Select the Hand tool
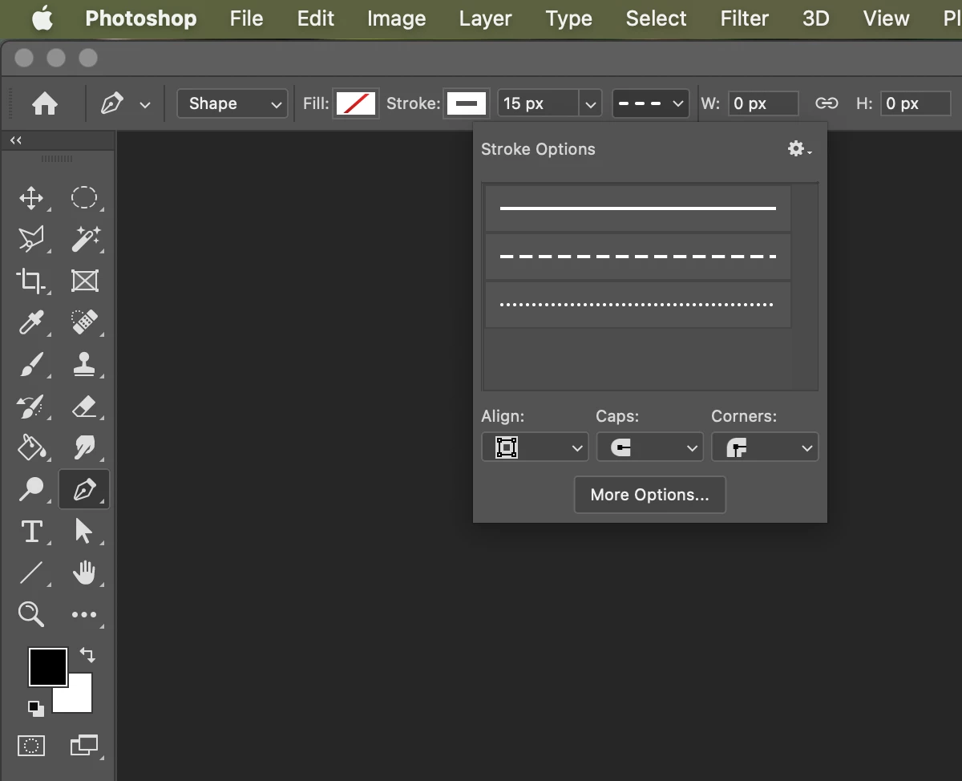The height and width of the screenshot is (781, 962). tap(84, 573)
